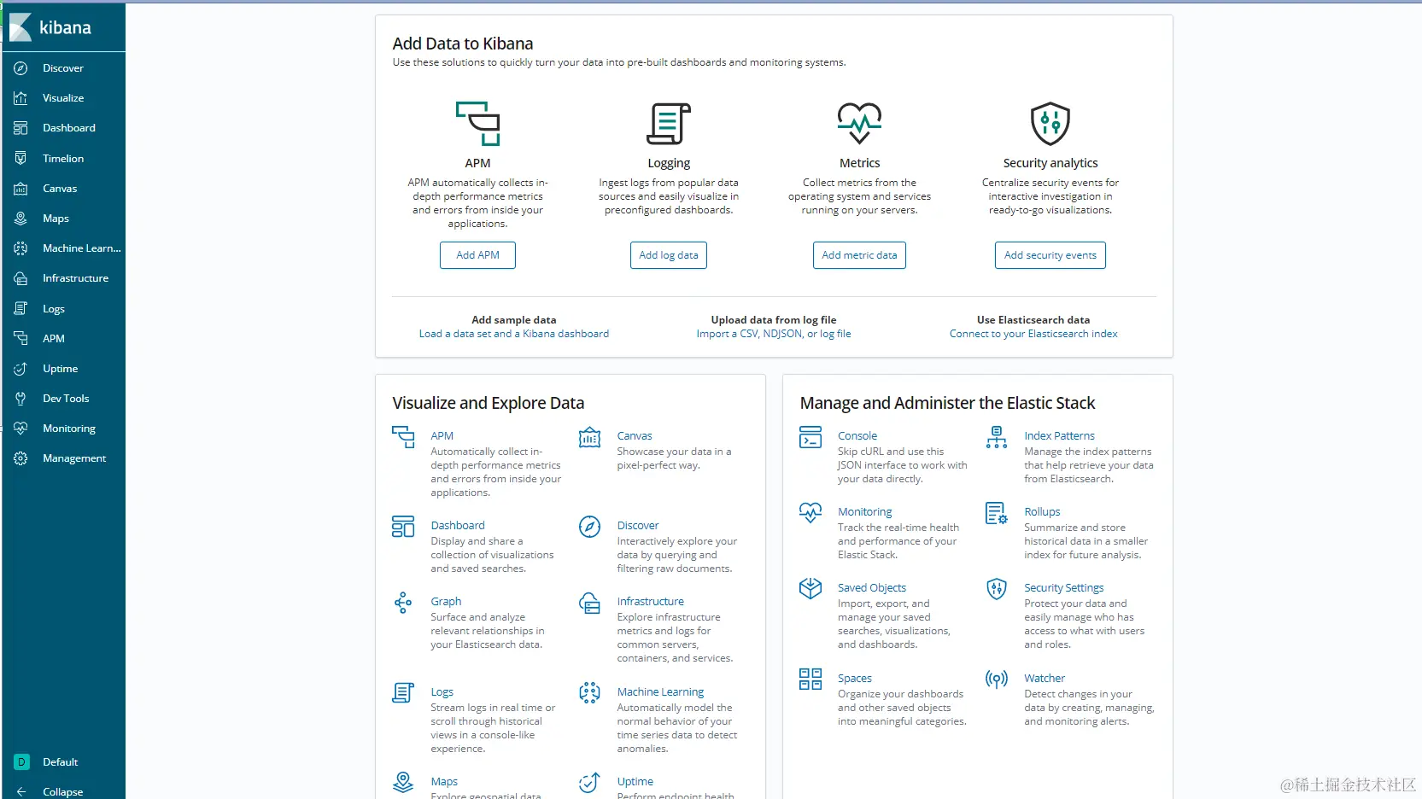Go to Visualize in the sidebar
Screen dimensions: 1422x799
click(63, 98)
